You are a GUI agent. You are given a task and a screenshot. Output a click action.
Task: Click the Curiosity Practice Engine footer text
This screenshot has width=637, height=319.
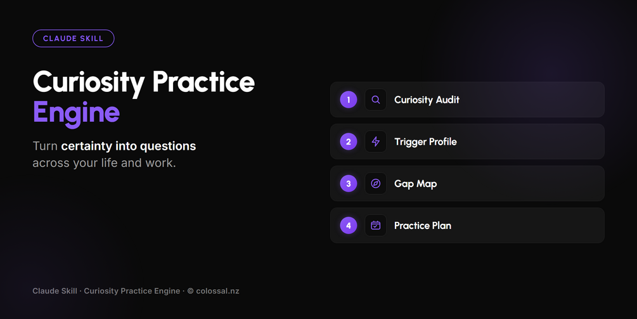[x=132, y=291]
